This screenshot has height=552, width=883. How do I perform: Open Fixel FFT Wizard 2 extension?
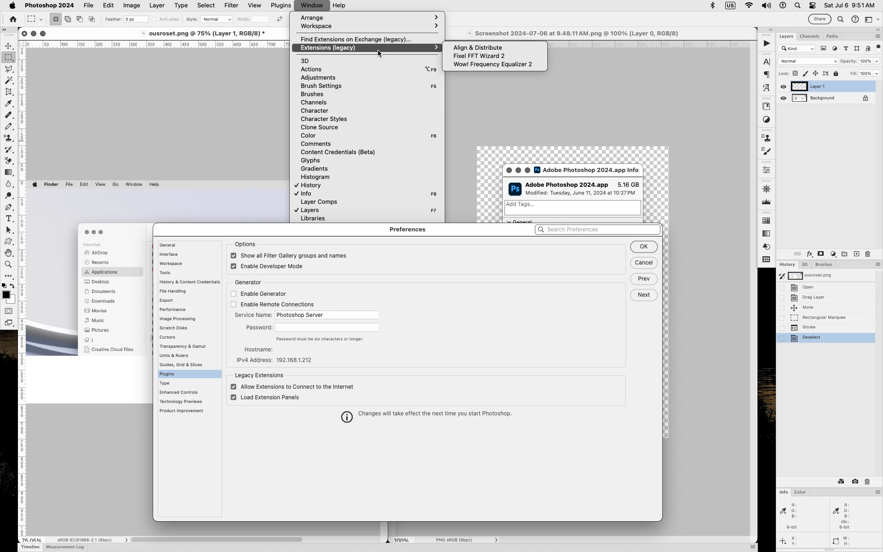click(x=479, y=56)
